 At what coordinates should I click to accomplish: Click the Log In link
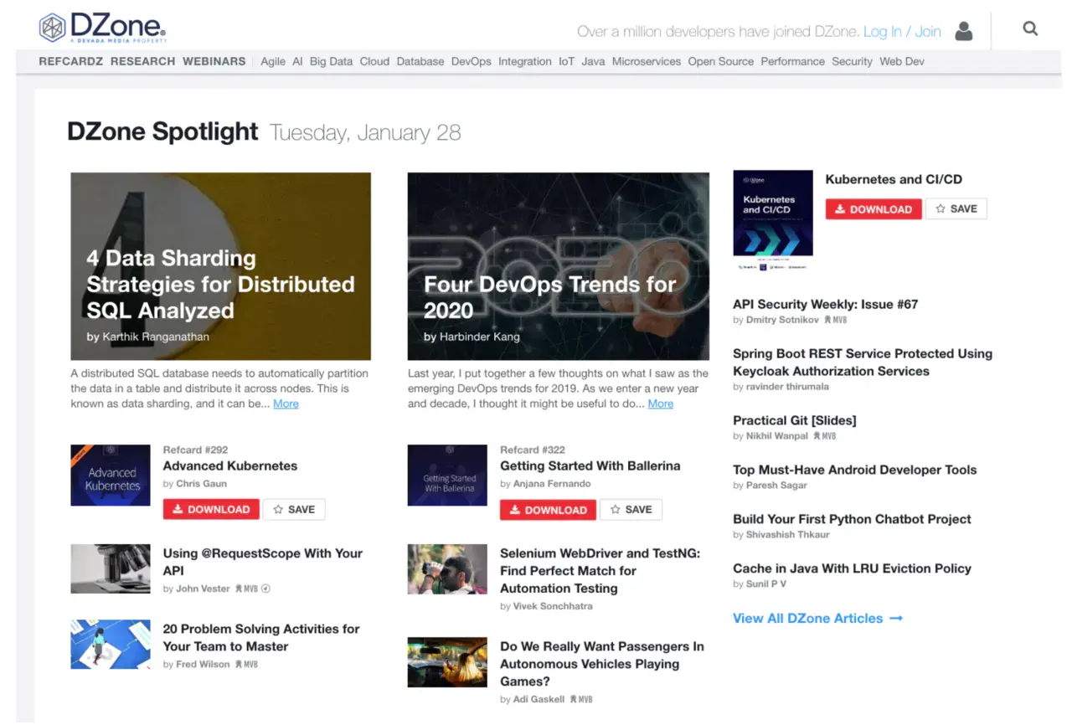click(x=883, y=32)
